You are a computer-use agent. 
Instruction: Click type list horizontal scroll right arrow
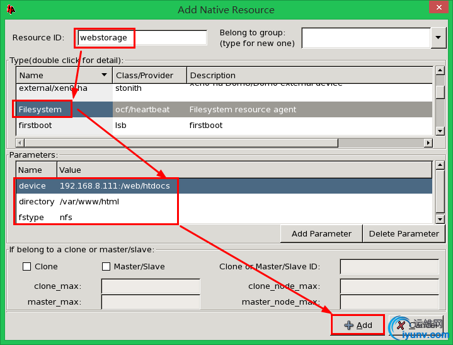pos(428,143)
